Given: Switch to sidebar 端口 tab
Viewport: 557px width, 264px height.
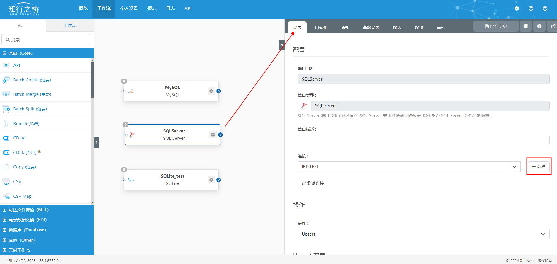Looking at the screenshot, I should point(23,25).
